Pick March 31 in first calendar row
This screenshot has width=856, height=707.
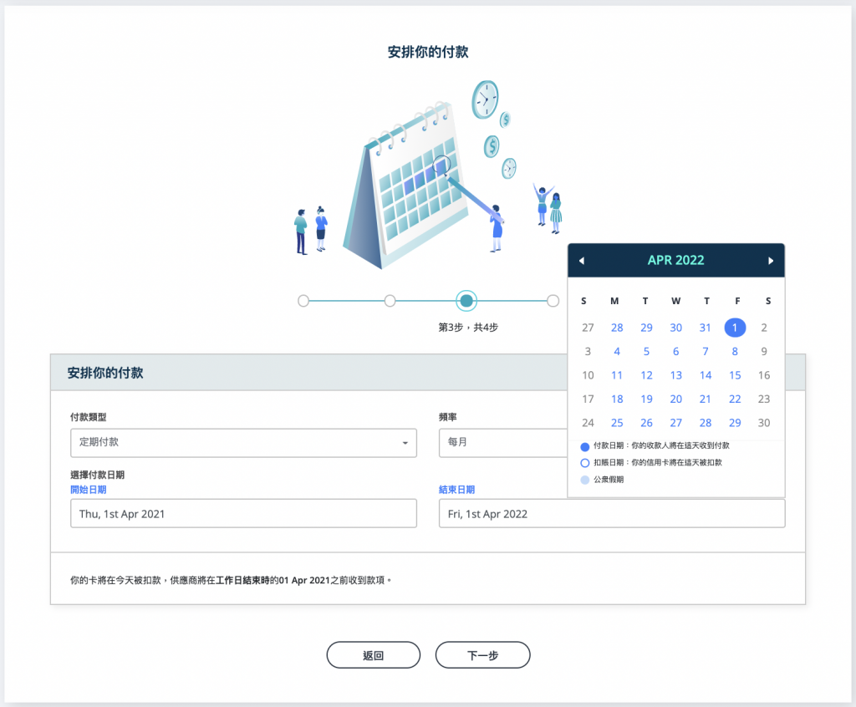point(706,328)
